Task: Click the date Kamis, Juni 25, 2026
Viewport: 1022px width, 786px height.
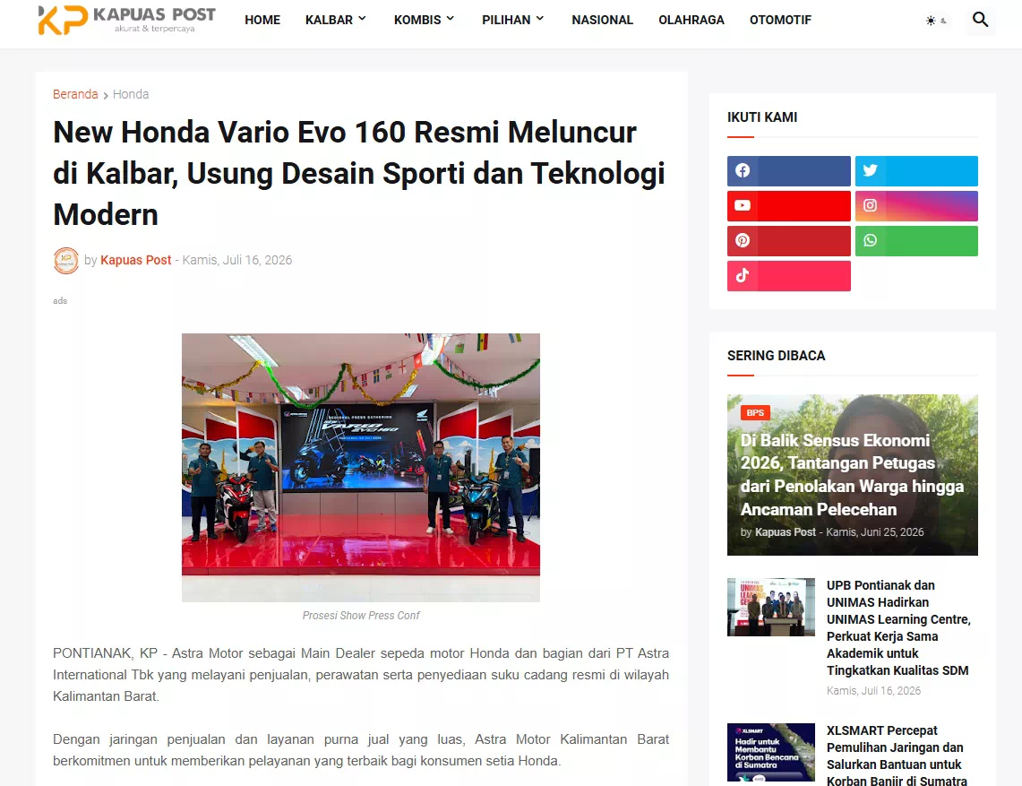Action: (875, 532)
